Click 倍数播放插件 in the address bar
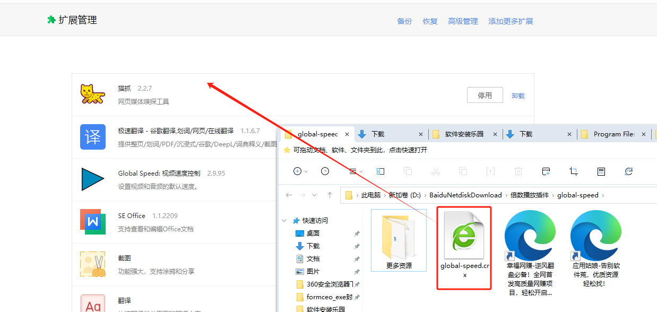 pyautogui.click(x=530, y=195)
